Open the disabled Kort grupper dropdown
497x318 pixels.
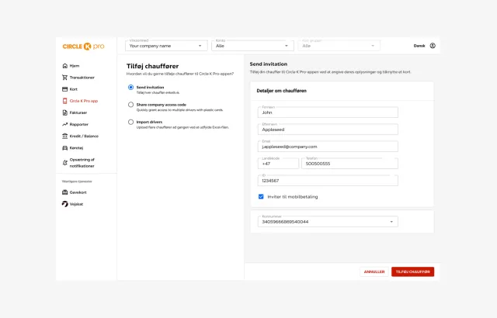point(339,46)
